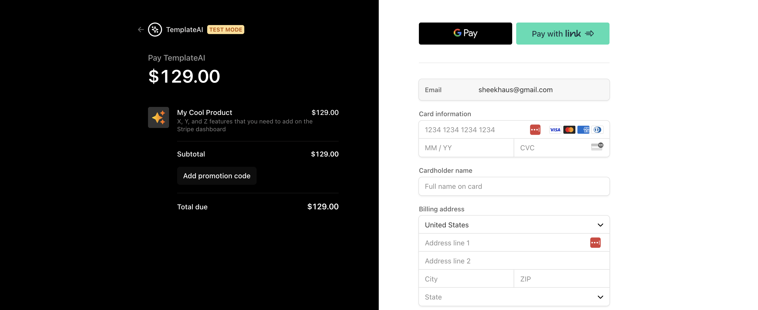The image size is (758, 310).
Task: Click the Subtotal $129.00 amount
Action: click(x=325, y=154)
